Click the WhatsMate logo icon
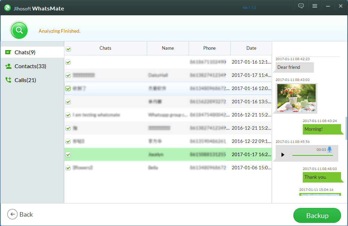Viewport: 348px width, 226px height. [x=8, y=8]
